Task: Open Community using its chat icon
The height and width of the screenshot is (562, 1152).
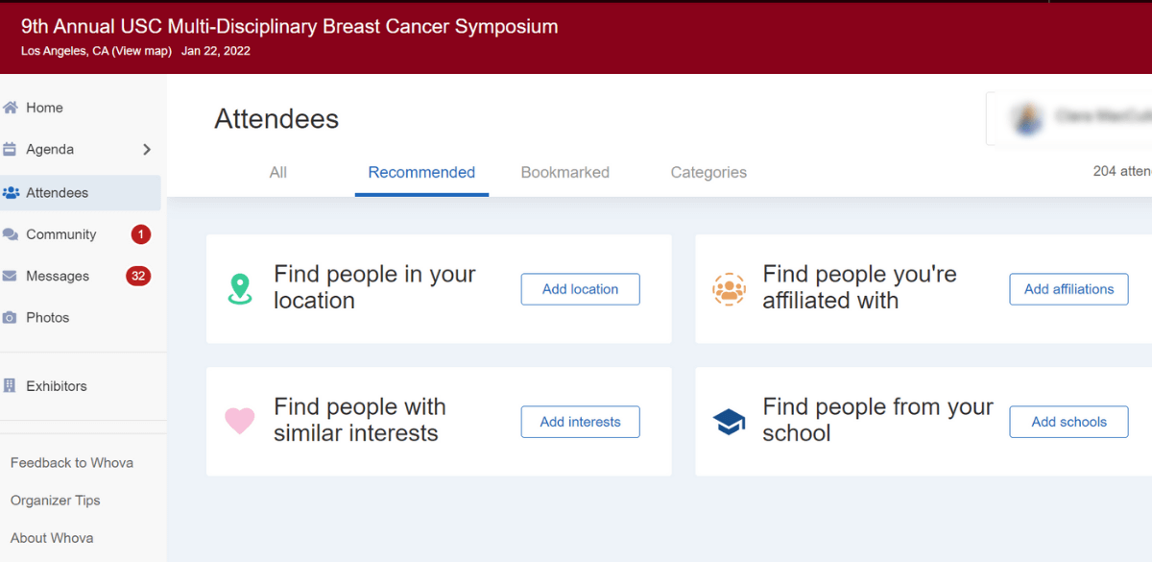Action: pyautogui.click(x=10, y=233)
